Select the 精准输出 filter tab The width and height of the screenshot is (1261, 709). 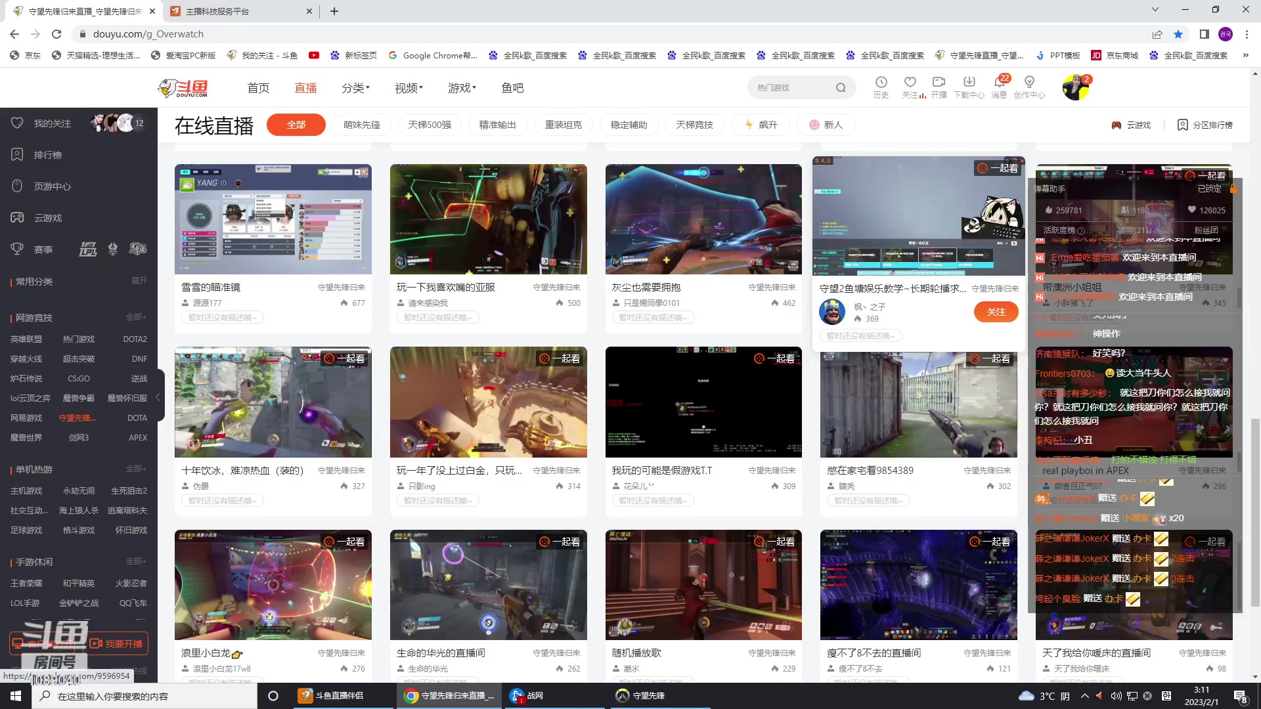pyautogui.click(x=498, y=125)
